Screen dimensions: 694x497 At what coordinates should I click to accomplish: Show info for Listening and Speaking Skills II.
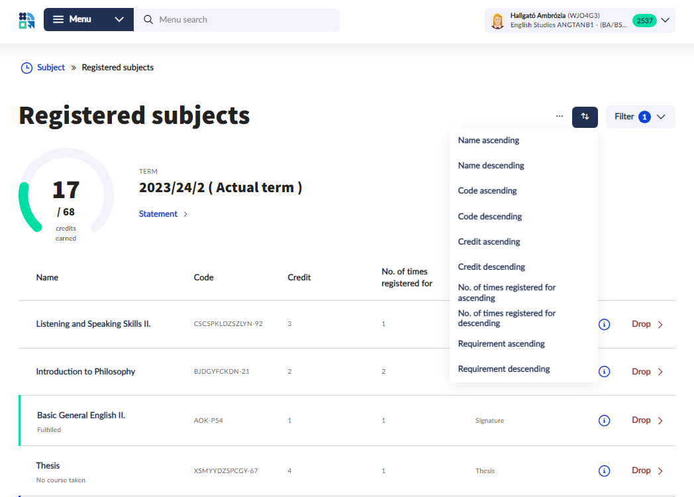[604, 325]
